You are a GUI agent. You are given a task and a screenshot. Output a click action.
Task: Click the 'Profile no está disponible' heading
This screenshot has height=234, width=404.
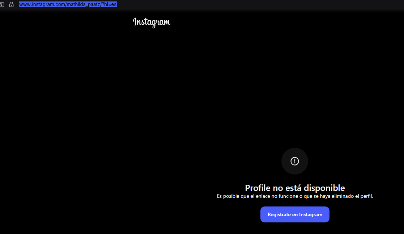point(295,188)
